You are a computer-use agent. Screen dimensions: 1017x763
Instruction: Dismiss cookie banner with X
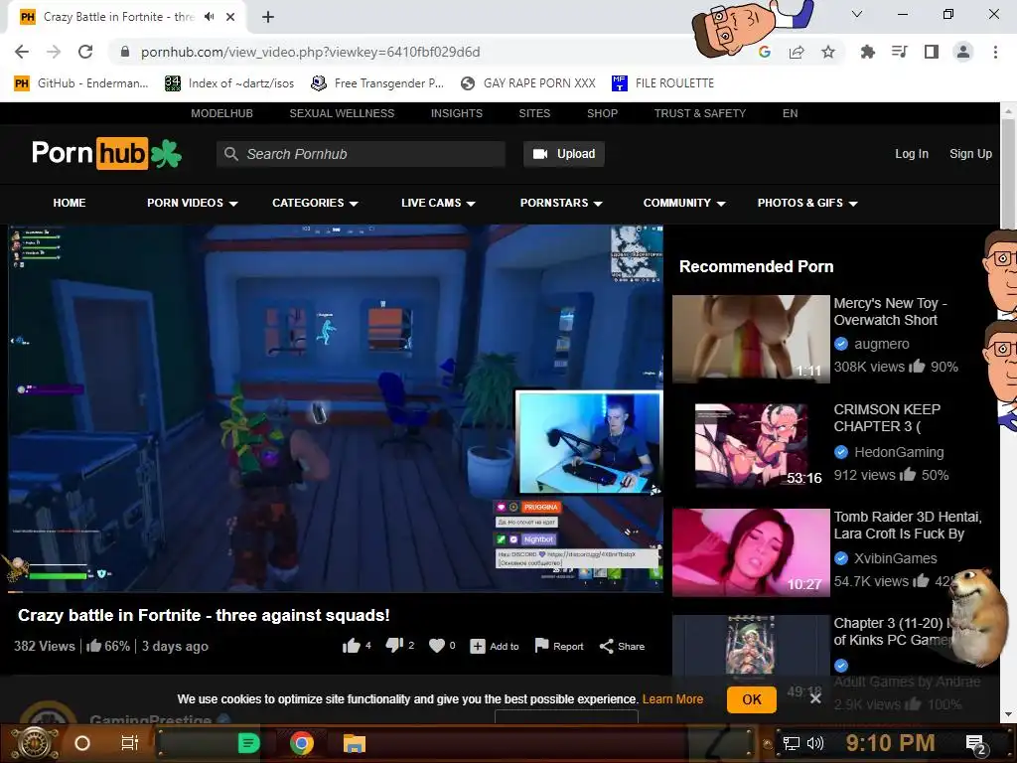click(x=815, y=698)
